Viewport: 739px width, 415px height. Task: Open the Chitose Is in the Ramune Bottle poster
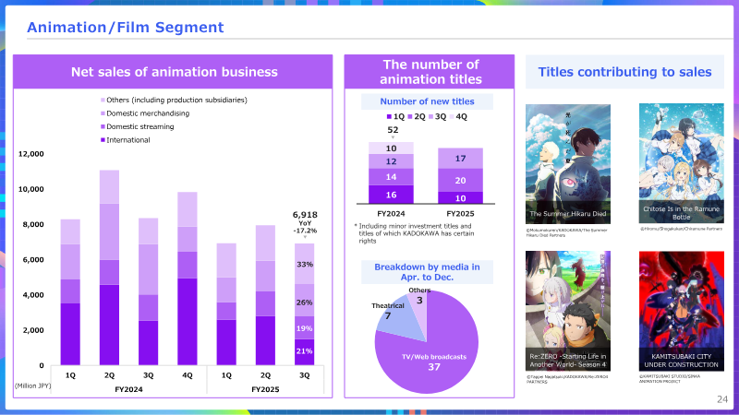(x=682, y=163)
